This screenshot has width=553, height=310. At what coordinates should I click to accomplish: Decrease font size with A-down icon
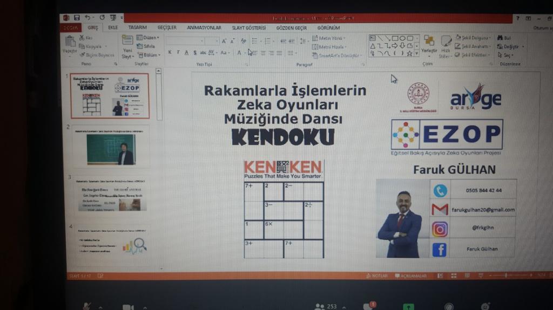[x=232, y=41]
